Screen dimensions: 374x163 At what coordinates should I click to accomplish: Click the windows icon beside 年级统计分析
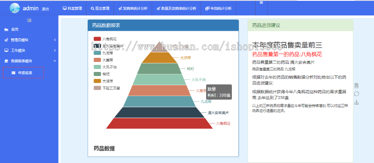(207, 8)
